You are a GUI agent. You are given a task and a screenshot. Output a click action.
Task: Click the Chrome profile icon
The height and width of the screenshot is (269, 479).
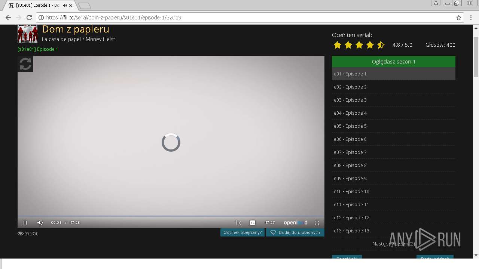pyautogui.click(x=436, y=3)
